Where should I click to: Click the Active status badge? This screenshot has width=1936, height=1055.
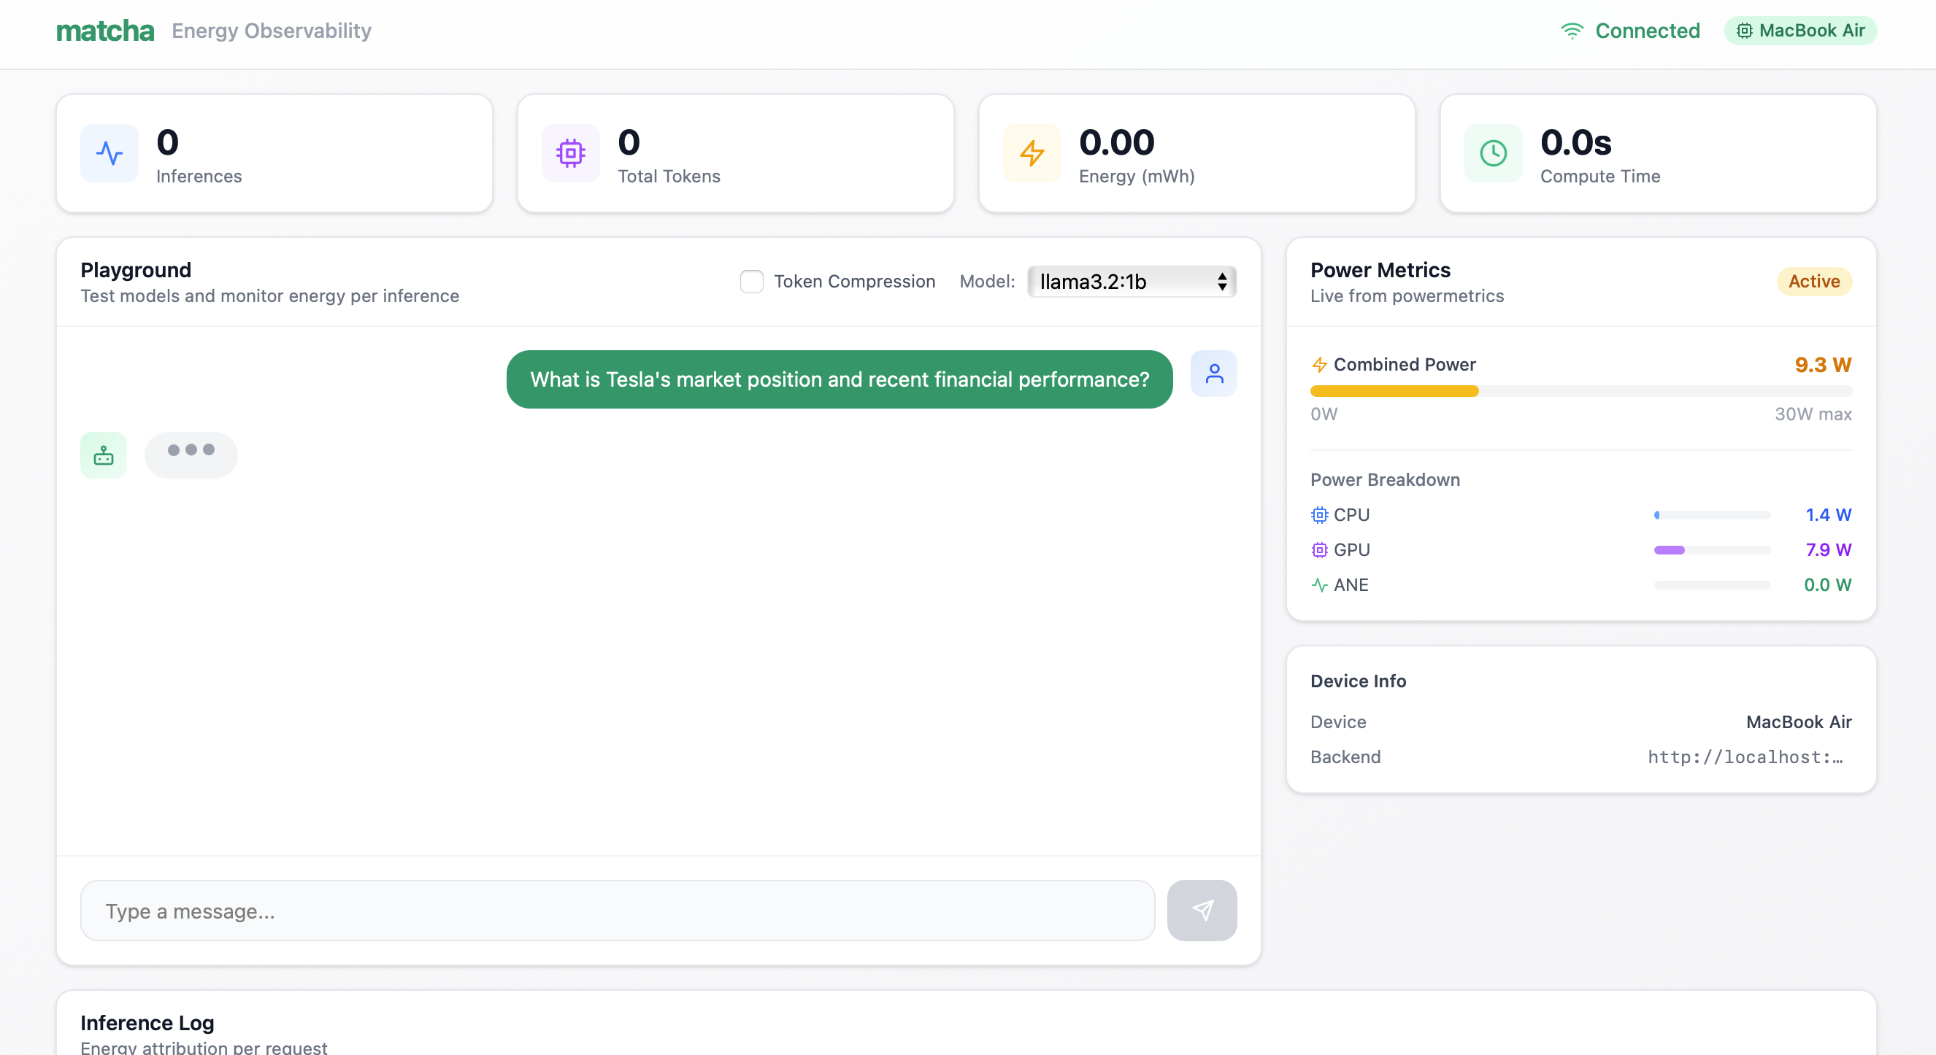point(1813,282)
